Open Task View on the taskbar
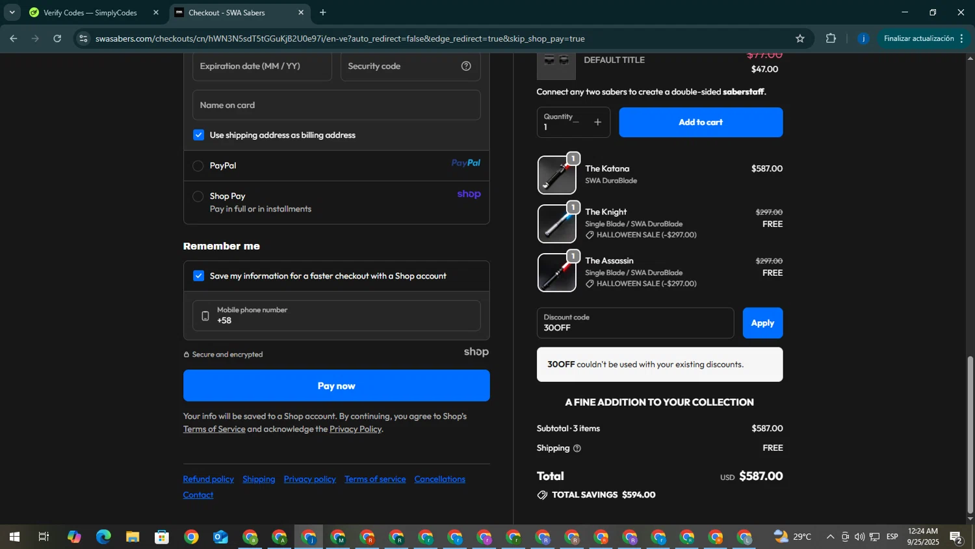The image size is (975, 549). click(44, 537)
